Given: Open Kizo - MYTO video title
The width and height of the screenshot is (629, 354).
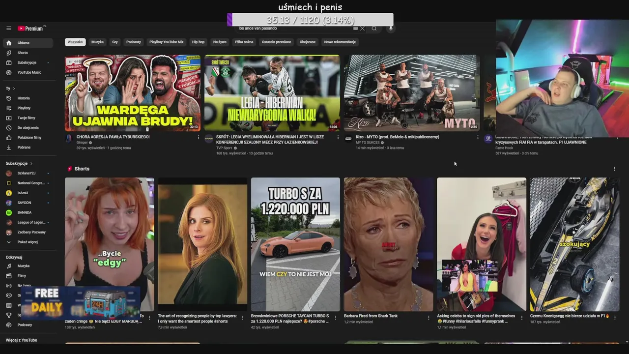Looking at the screenshot, I should [x=398, y=137].
